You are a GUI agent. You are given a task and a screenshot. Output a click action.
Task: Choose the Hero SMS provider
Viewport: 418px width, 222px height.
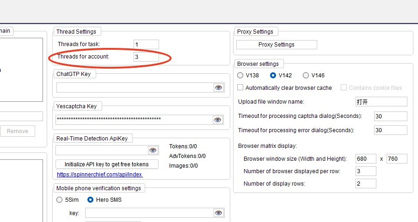90,200
